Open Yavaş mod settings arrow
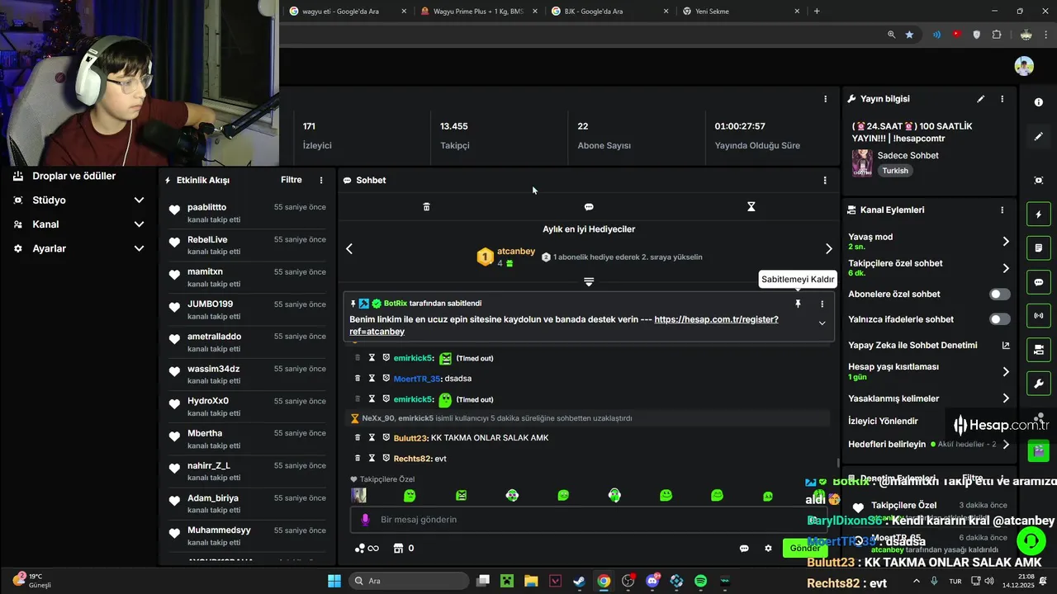This screenshot has height=594, width=1057. tap(1006, 241)
